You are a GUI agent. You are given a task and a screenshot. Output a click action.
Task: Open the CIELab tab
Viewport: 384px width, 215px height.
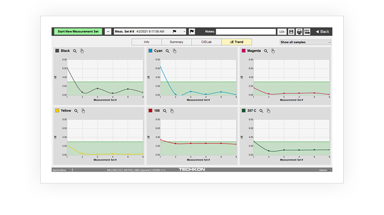[x=206, y=42]
